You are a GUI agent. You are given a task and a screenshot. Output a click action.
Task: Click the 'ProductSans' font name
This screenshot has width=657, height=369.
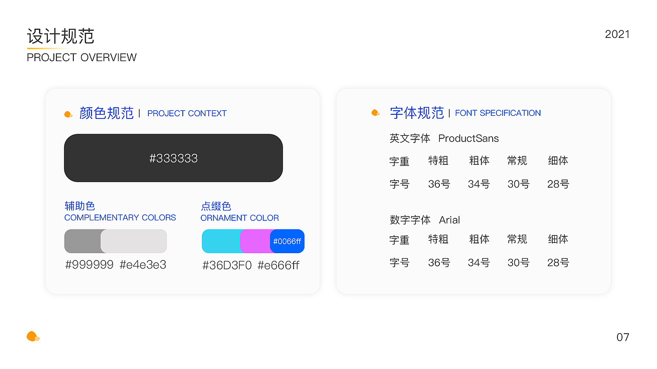coord(469,138)
